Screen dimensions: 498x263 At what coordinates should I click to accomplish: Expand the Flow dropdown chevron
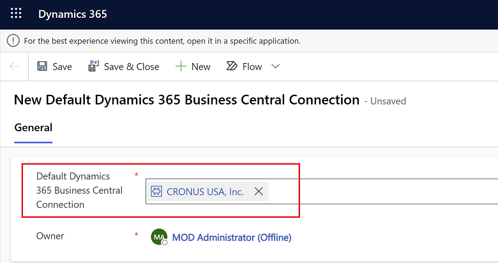pyautogui.click(x=276, y=66)
